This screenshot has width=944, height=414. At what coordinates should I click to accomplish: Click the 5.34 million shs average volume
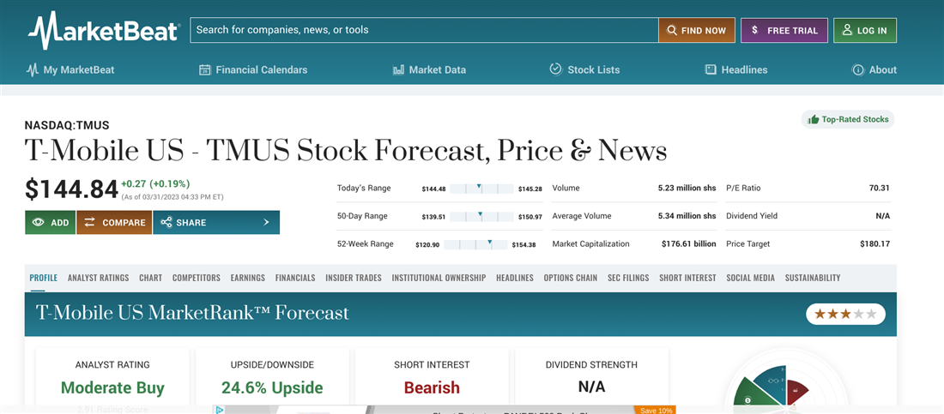coord(687,216)
